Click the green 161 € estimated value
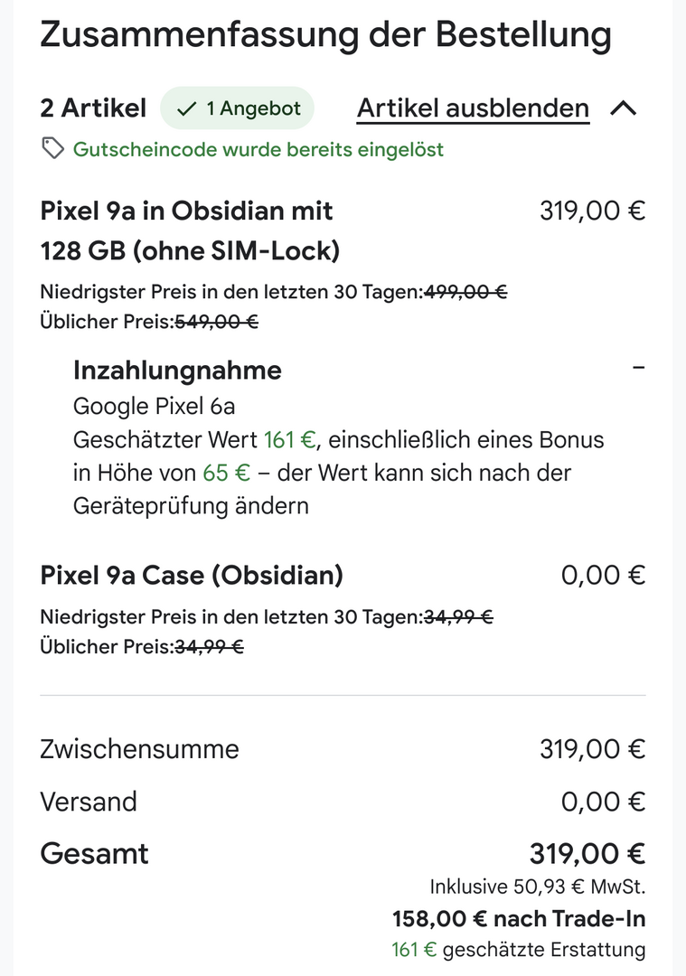The width and height of the screenshot is (686, 976). (289, 440)
